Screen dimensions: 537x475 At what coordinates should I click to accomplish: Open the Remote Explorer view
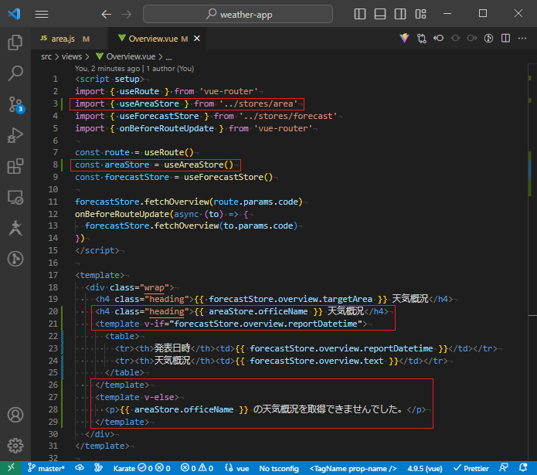[x=15, y=198]
